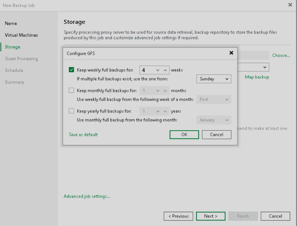The image size is (297, 226).
Task: Click the Previous wizard button
Action: click(x=178, y=216)
